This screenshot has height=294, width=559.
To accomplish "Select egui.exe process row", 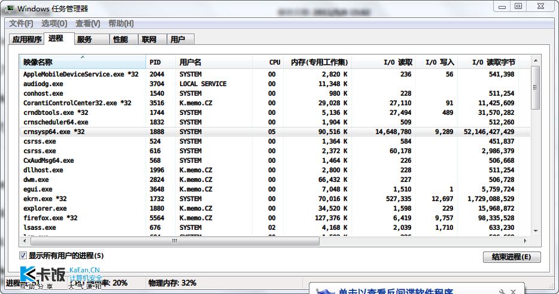I will coord(275,189).
